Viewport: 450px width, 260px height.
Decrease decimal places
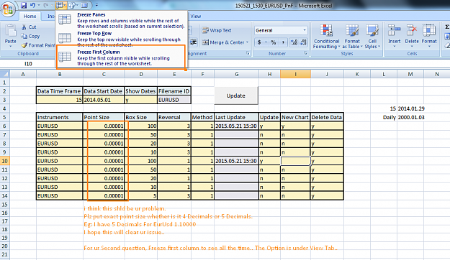coord(303,42)
